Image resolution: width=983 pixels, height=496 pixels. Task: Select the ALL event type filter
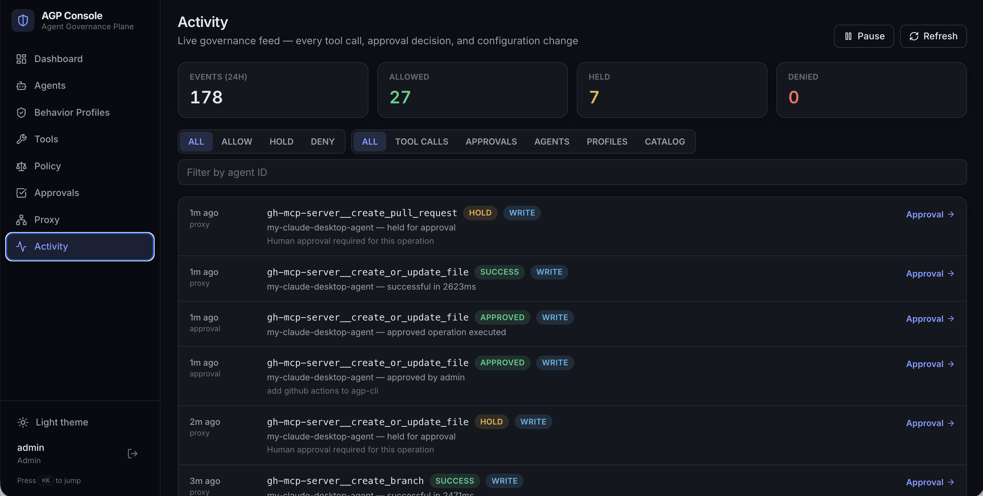369,142
